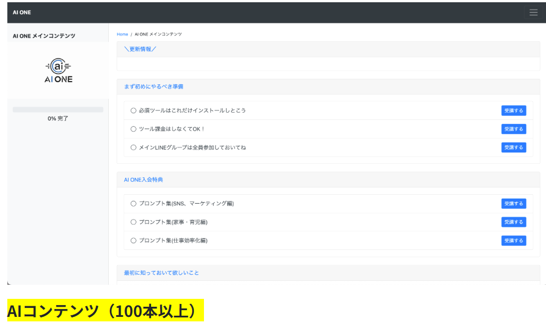Mark the プロンプト集(家事・育児編) circle
The width and height of the screenshot is (546, 327).
pyautogui.click(x=134, y=222)
